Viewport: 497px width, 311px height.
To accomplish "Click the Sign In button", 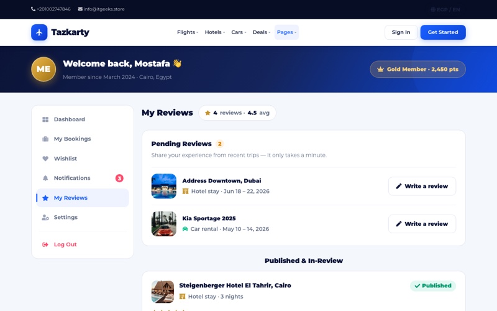I will point(401,32).
